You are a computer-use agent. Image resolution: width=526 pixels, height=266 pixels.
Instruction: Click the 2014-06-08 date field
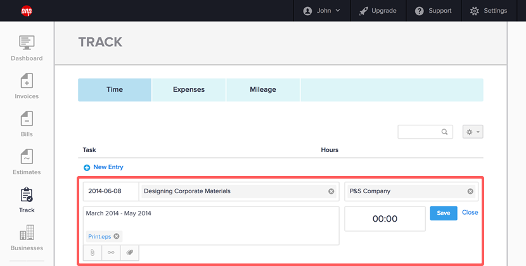(111, 191)
